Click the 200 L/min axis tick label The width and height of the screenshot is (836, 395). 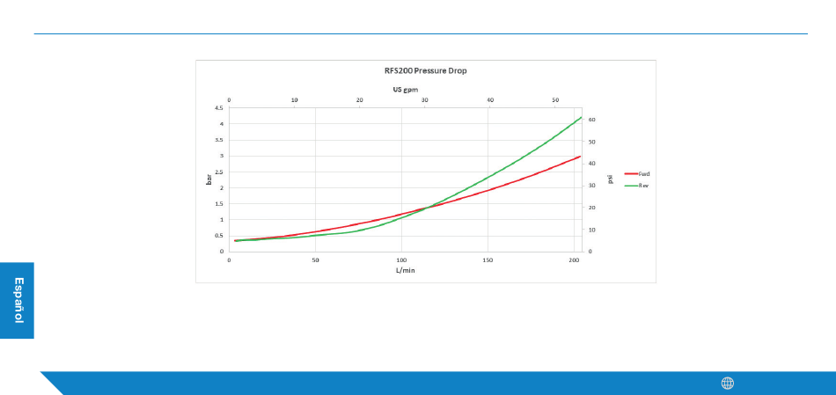pyautogui.click(x=574, y=260)
